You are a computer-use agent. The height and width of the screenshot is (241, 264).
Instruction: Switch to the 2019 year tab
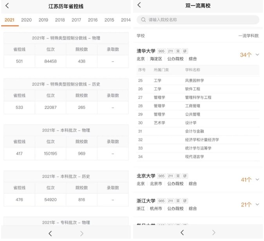43,20
